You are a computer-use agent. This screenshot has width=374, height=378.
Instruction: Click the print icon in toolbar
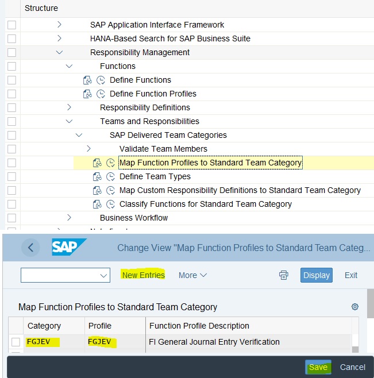pyautogui.click(x=284, y=275)
